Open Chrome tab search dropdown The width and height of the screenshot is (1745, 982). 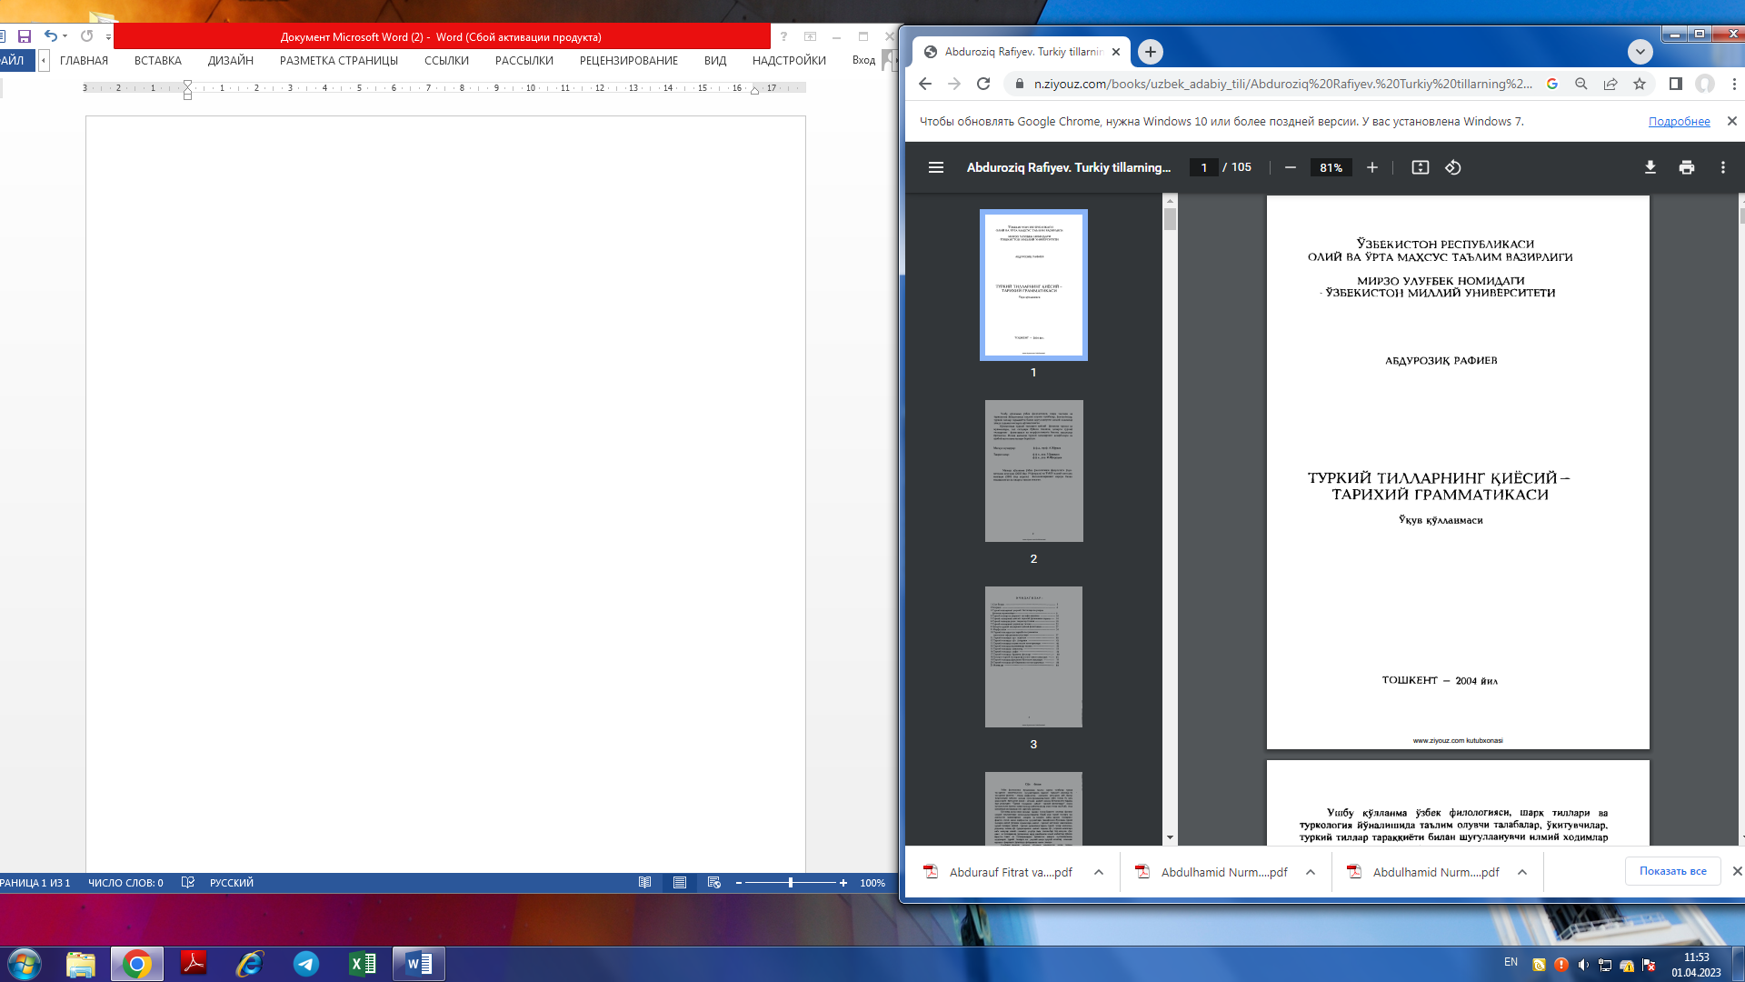(x=1640, y=52)
